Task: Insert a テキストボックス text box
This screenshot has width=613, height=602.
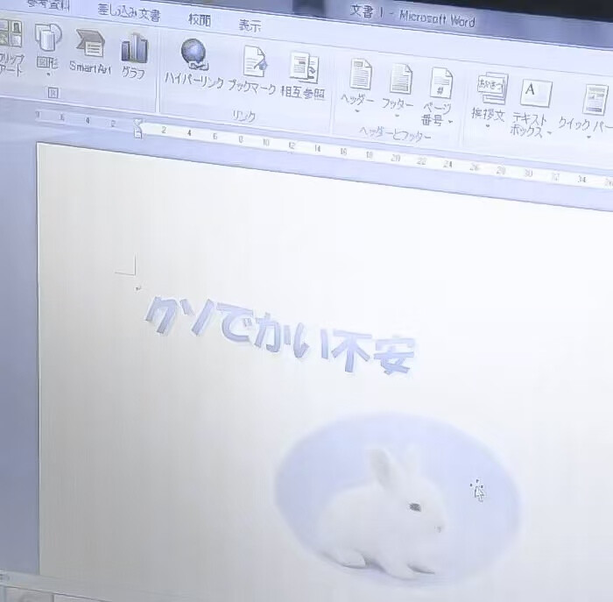Action: click(x=532, y=108)
